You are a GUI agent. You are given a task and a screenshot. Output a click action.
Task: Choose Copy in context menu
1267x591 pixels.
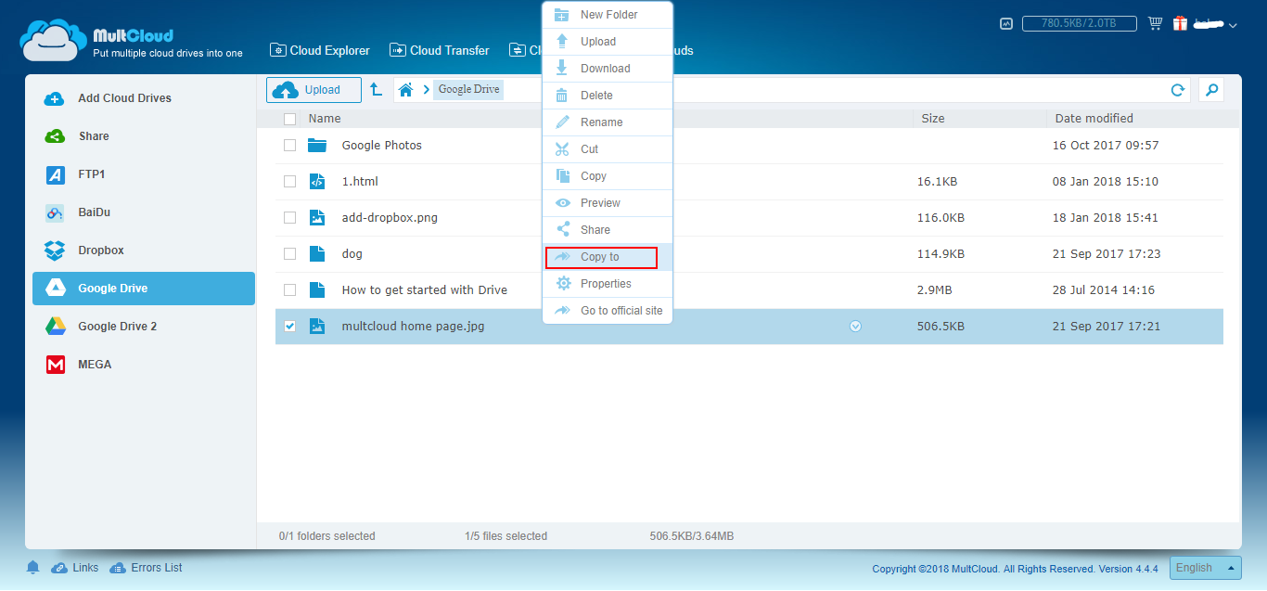tap(608, 176)
